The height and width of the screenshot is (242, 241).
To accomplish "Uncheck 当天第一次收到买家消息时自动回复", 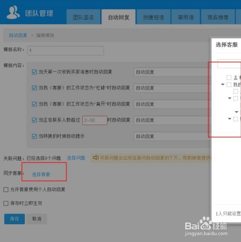I will click(x=34, y=72).
